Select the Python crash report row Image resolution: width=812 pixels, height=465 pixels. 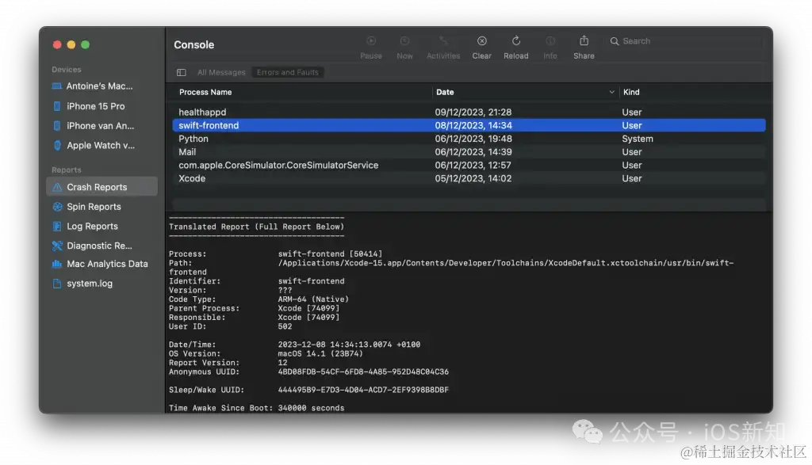469,139
